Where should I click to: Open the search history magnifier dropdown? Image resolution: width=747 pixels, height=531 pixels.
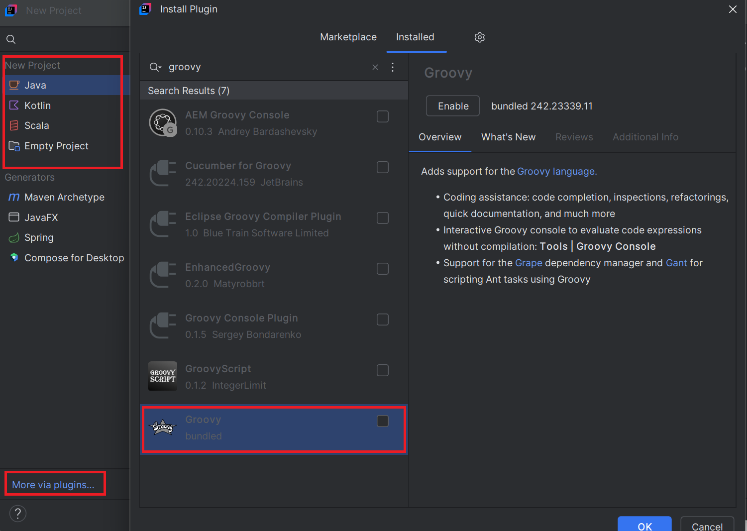156,67
